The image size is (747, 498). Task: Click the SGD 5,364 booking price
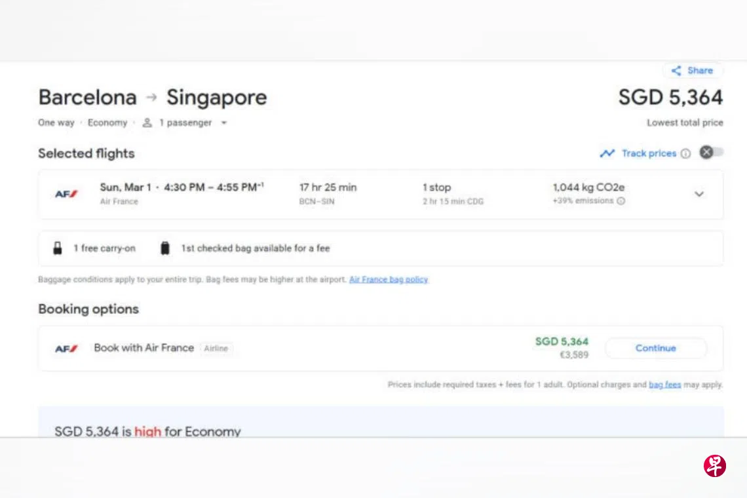pos(562,341)
